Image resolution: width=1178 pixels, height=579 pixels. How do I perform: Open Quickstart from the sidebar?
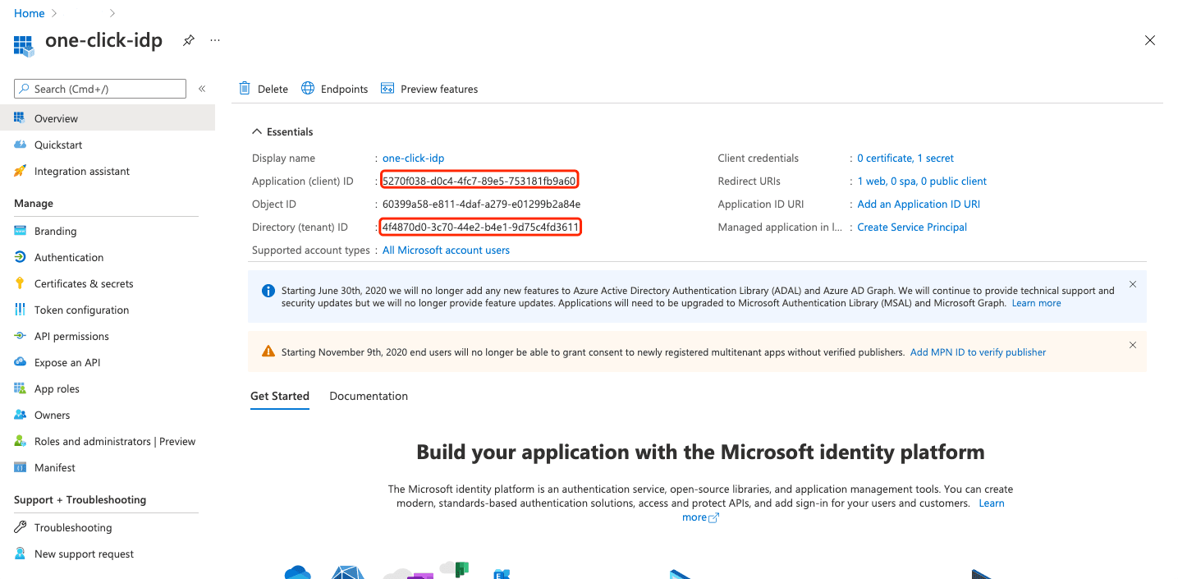point(58,145)
